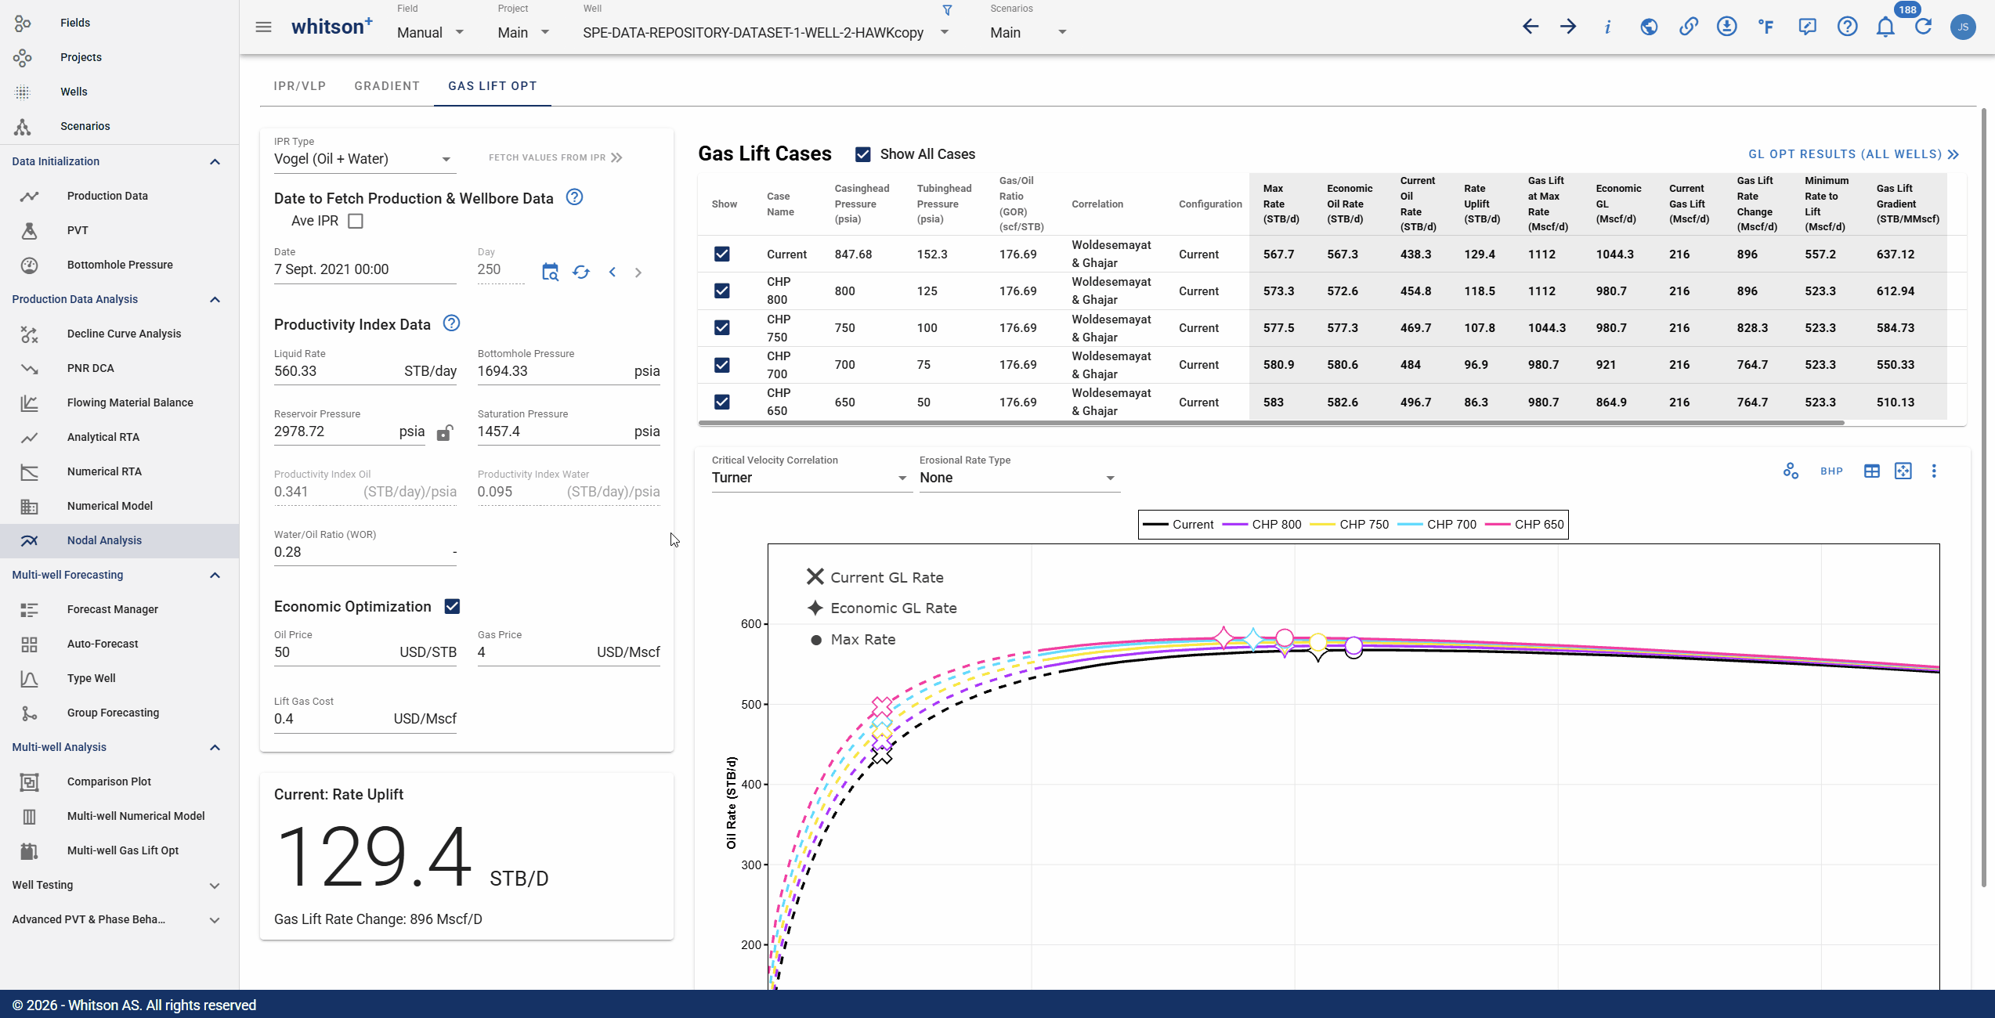
Task: Click the well filter funnel icon
Action: pyautogui.click(x=947, y=10)
